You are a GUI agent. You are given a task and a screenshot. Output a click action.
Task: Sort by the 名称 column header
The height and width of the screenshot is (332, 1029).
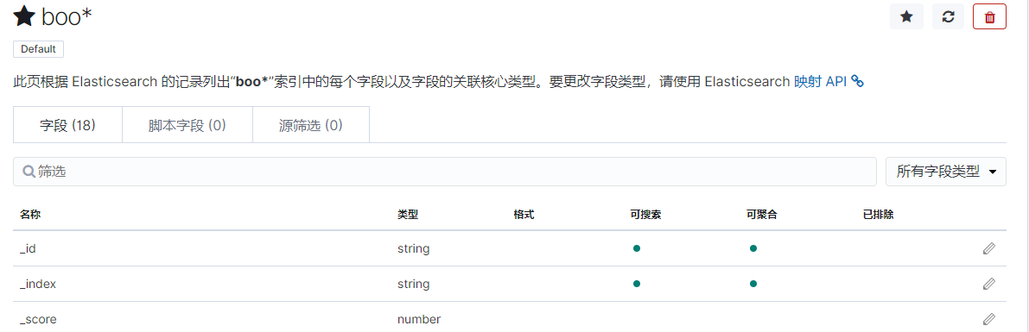coord(29,214)
